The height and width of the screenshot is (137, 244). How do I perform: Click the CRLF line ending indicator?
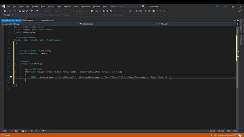click(235, 131)
